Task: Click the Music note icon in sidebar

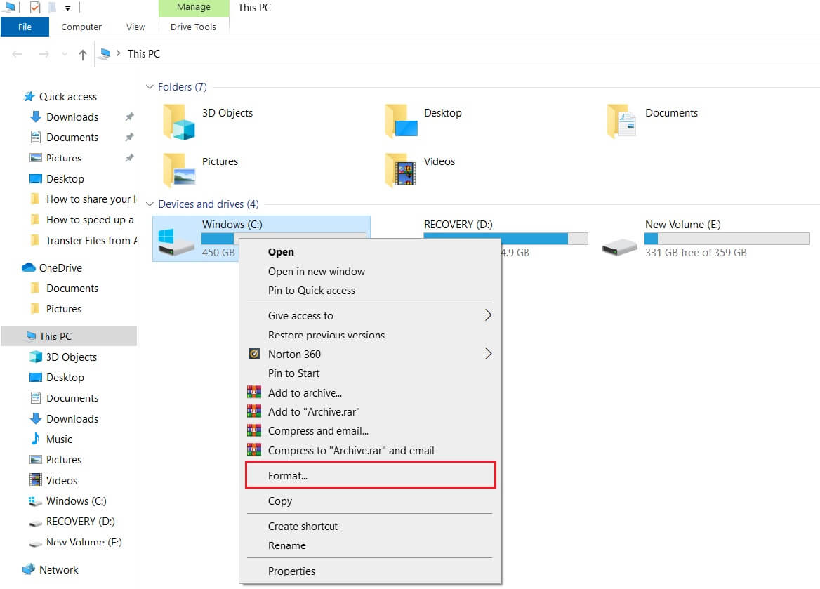Action: [36, 438]
